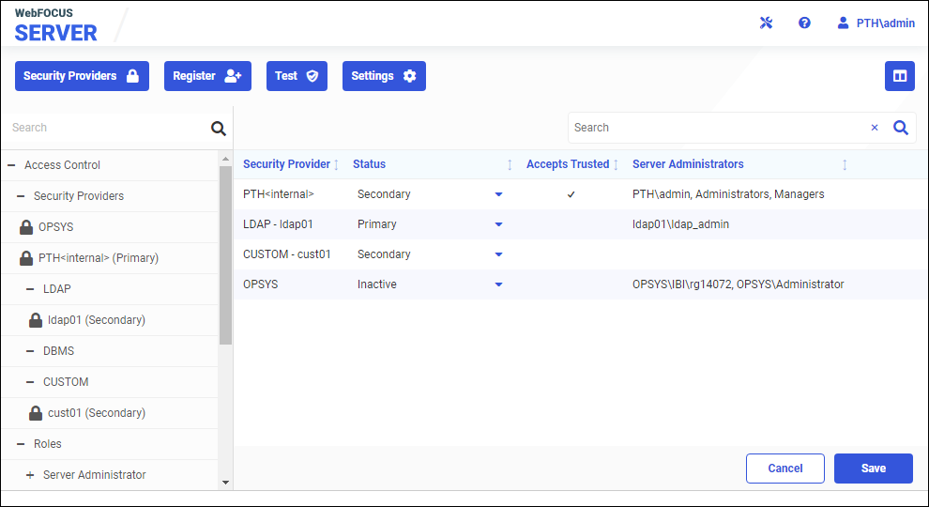Click the Status column header
929x507 pixels.
[x=369, y=164]
